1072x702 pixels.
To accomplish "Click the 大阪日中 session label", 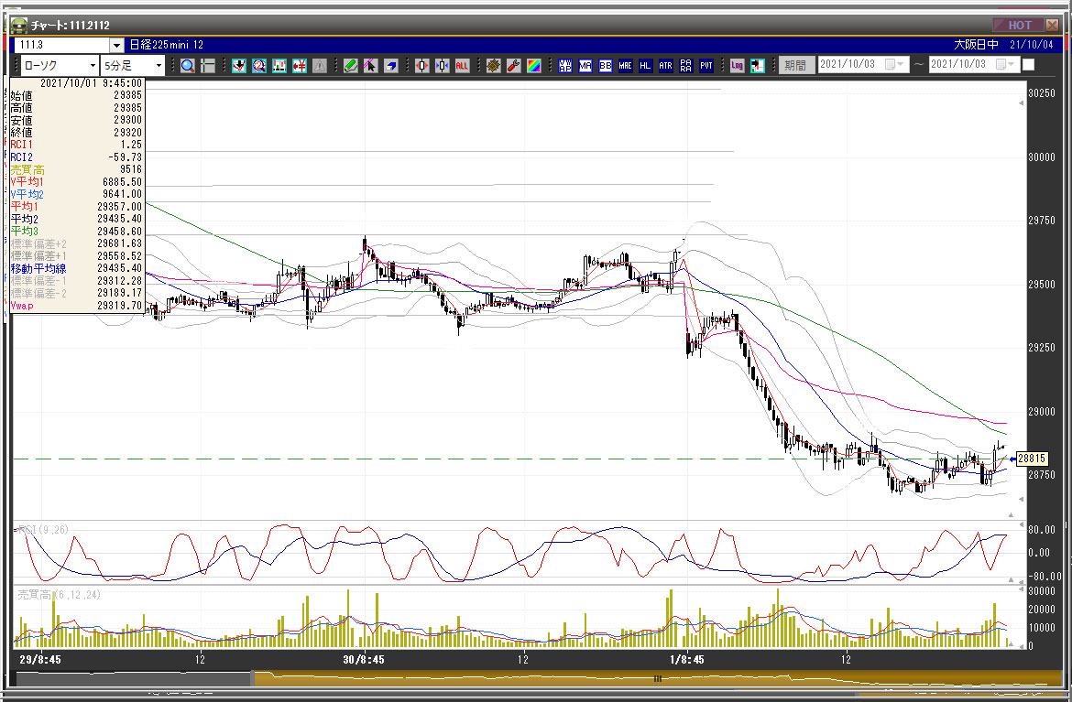I will [976, 44].
